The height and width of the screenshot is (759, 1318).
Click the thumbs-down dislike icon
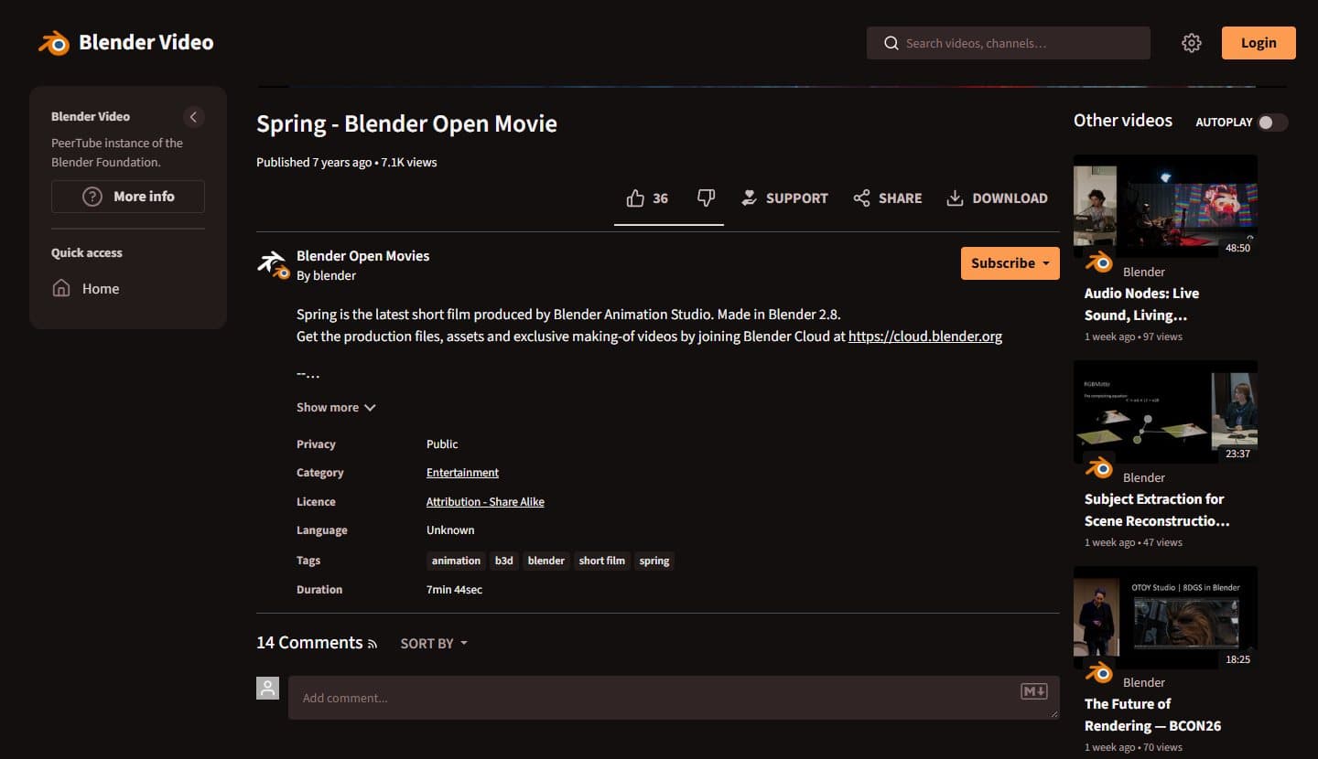point(706,198)
